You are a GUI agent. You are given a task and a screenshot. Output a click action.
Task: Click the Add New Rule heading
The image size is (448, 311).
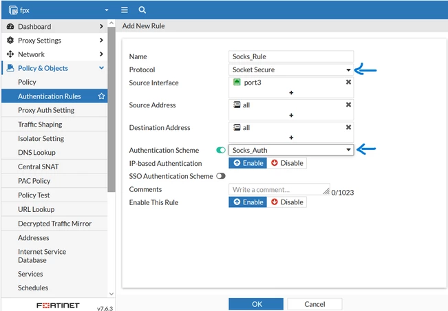point(143,26)
